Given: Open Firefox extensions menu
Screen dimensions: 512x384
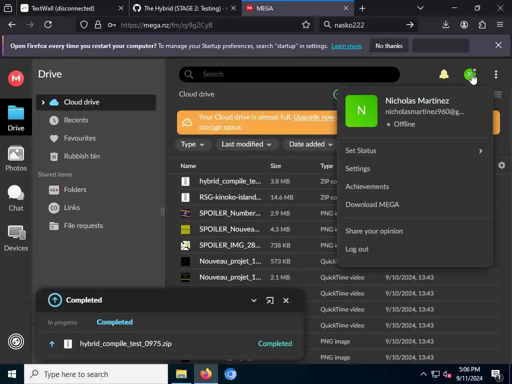Looking at the screenshot, I should [482, 25].
